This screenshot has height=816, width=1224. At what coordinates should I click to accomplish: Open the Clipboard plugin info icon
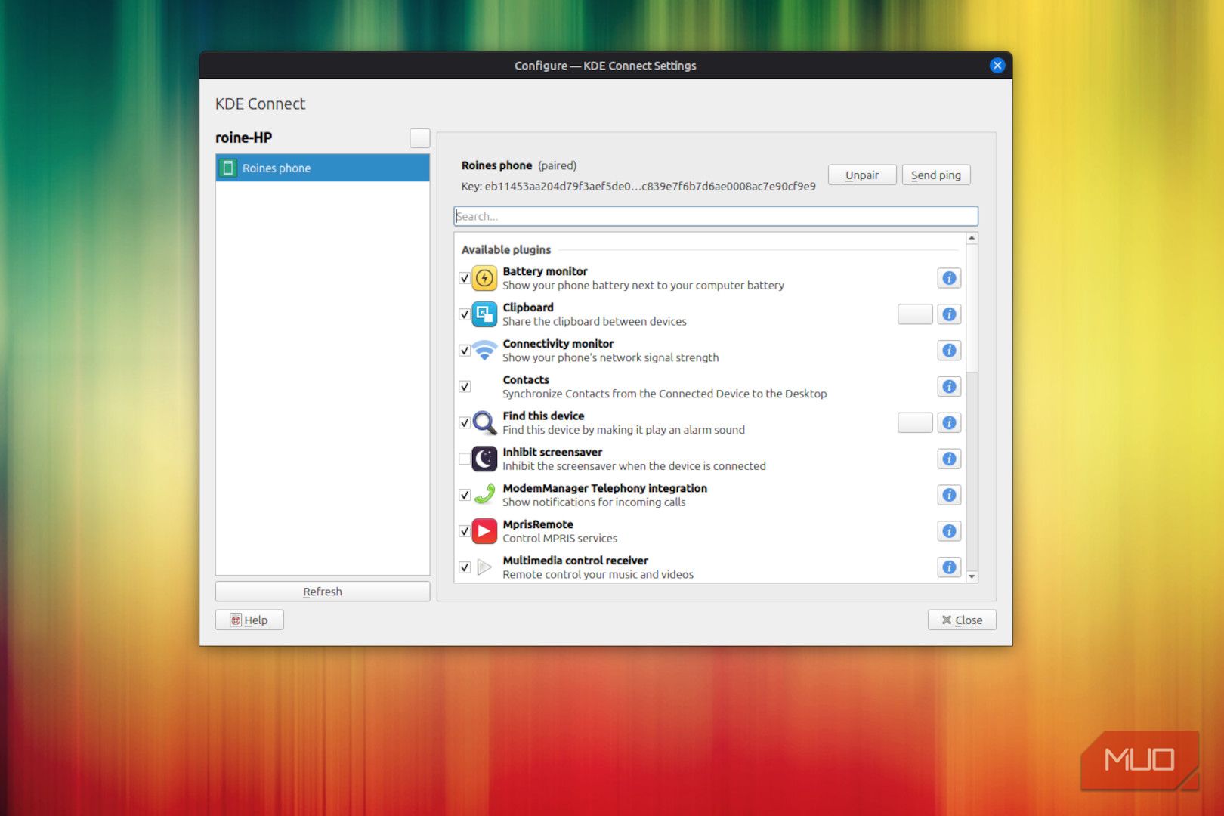pyautogui.click(x=949, y=314)
